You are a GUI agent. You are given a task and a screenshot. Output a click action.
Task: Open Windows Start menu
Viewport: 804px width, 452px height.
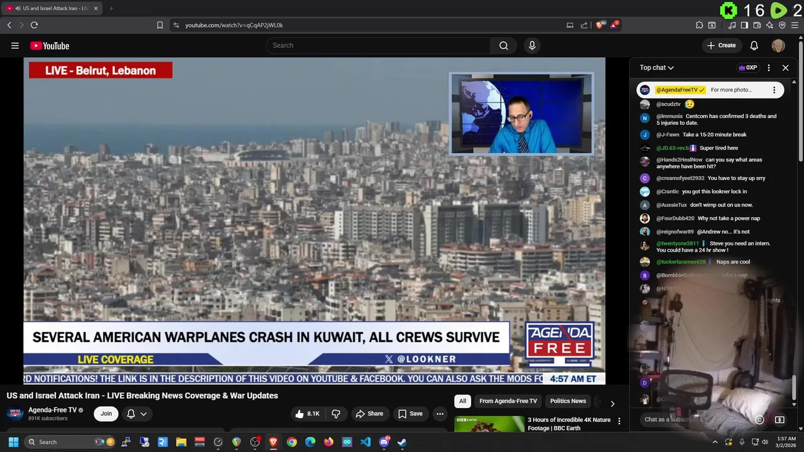click(13, 442)
